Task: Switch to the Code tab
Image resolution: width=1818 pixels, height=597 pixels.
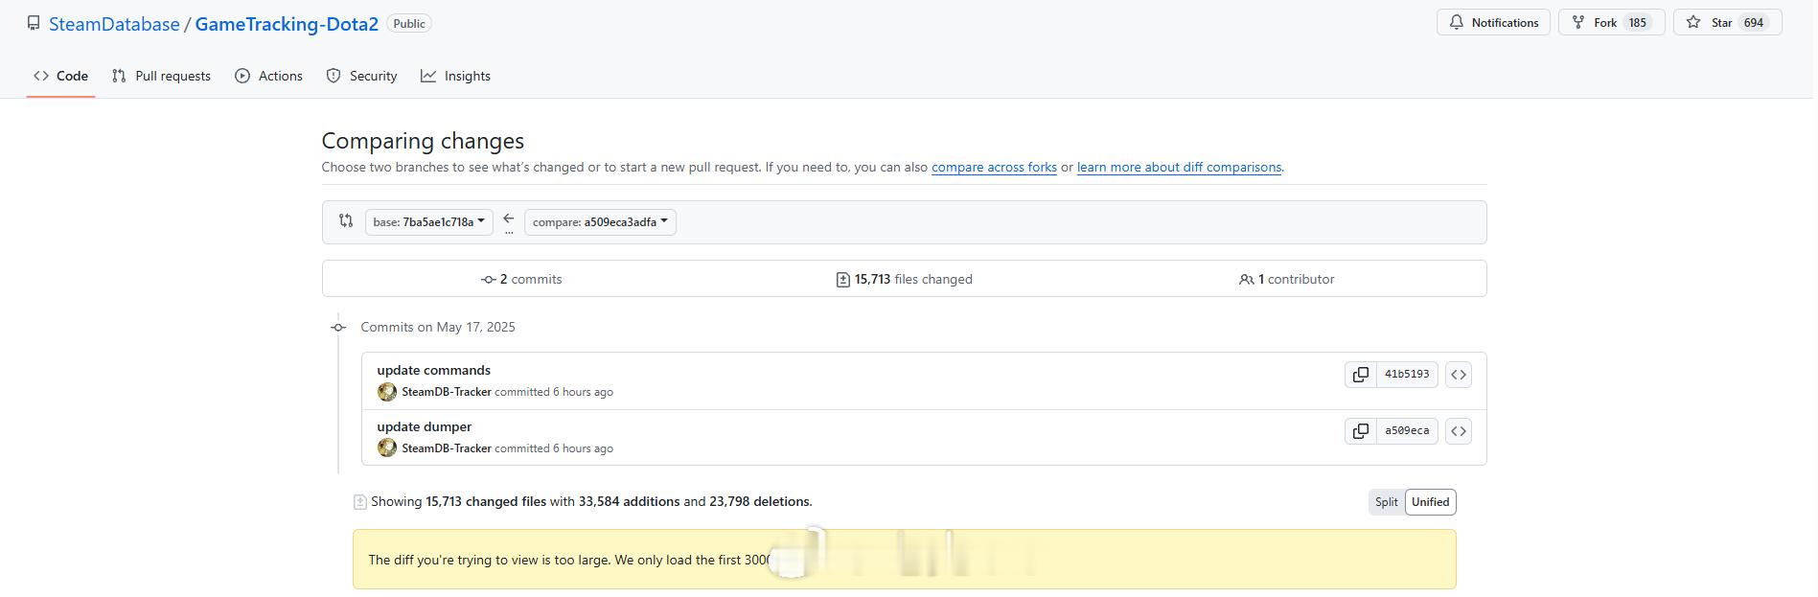Action: click(x=60, y=76)
